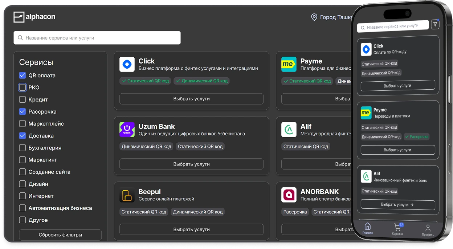
Task: Check the Другое checkbox
Action: [x=23, y=220]
